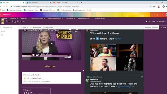Select Home in left navigation

pyautogui.click(x=3, y=31)
